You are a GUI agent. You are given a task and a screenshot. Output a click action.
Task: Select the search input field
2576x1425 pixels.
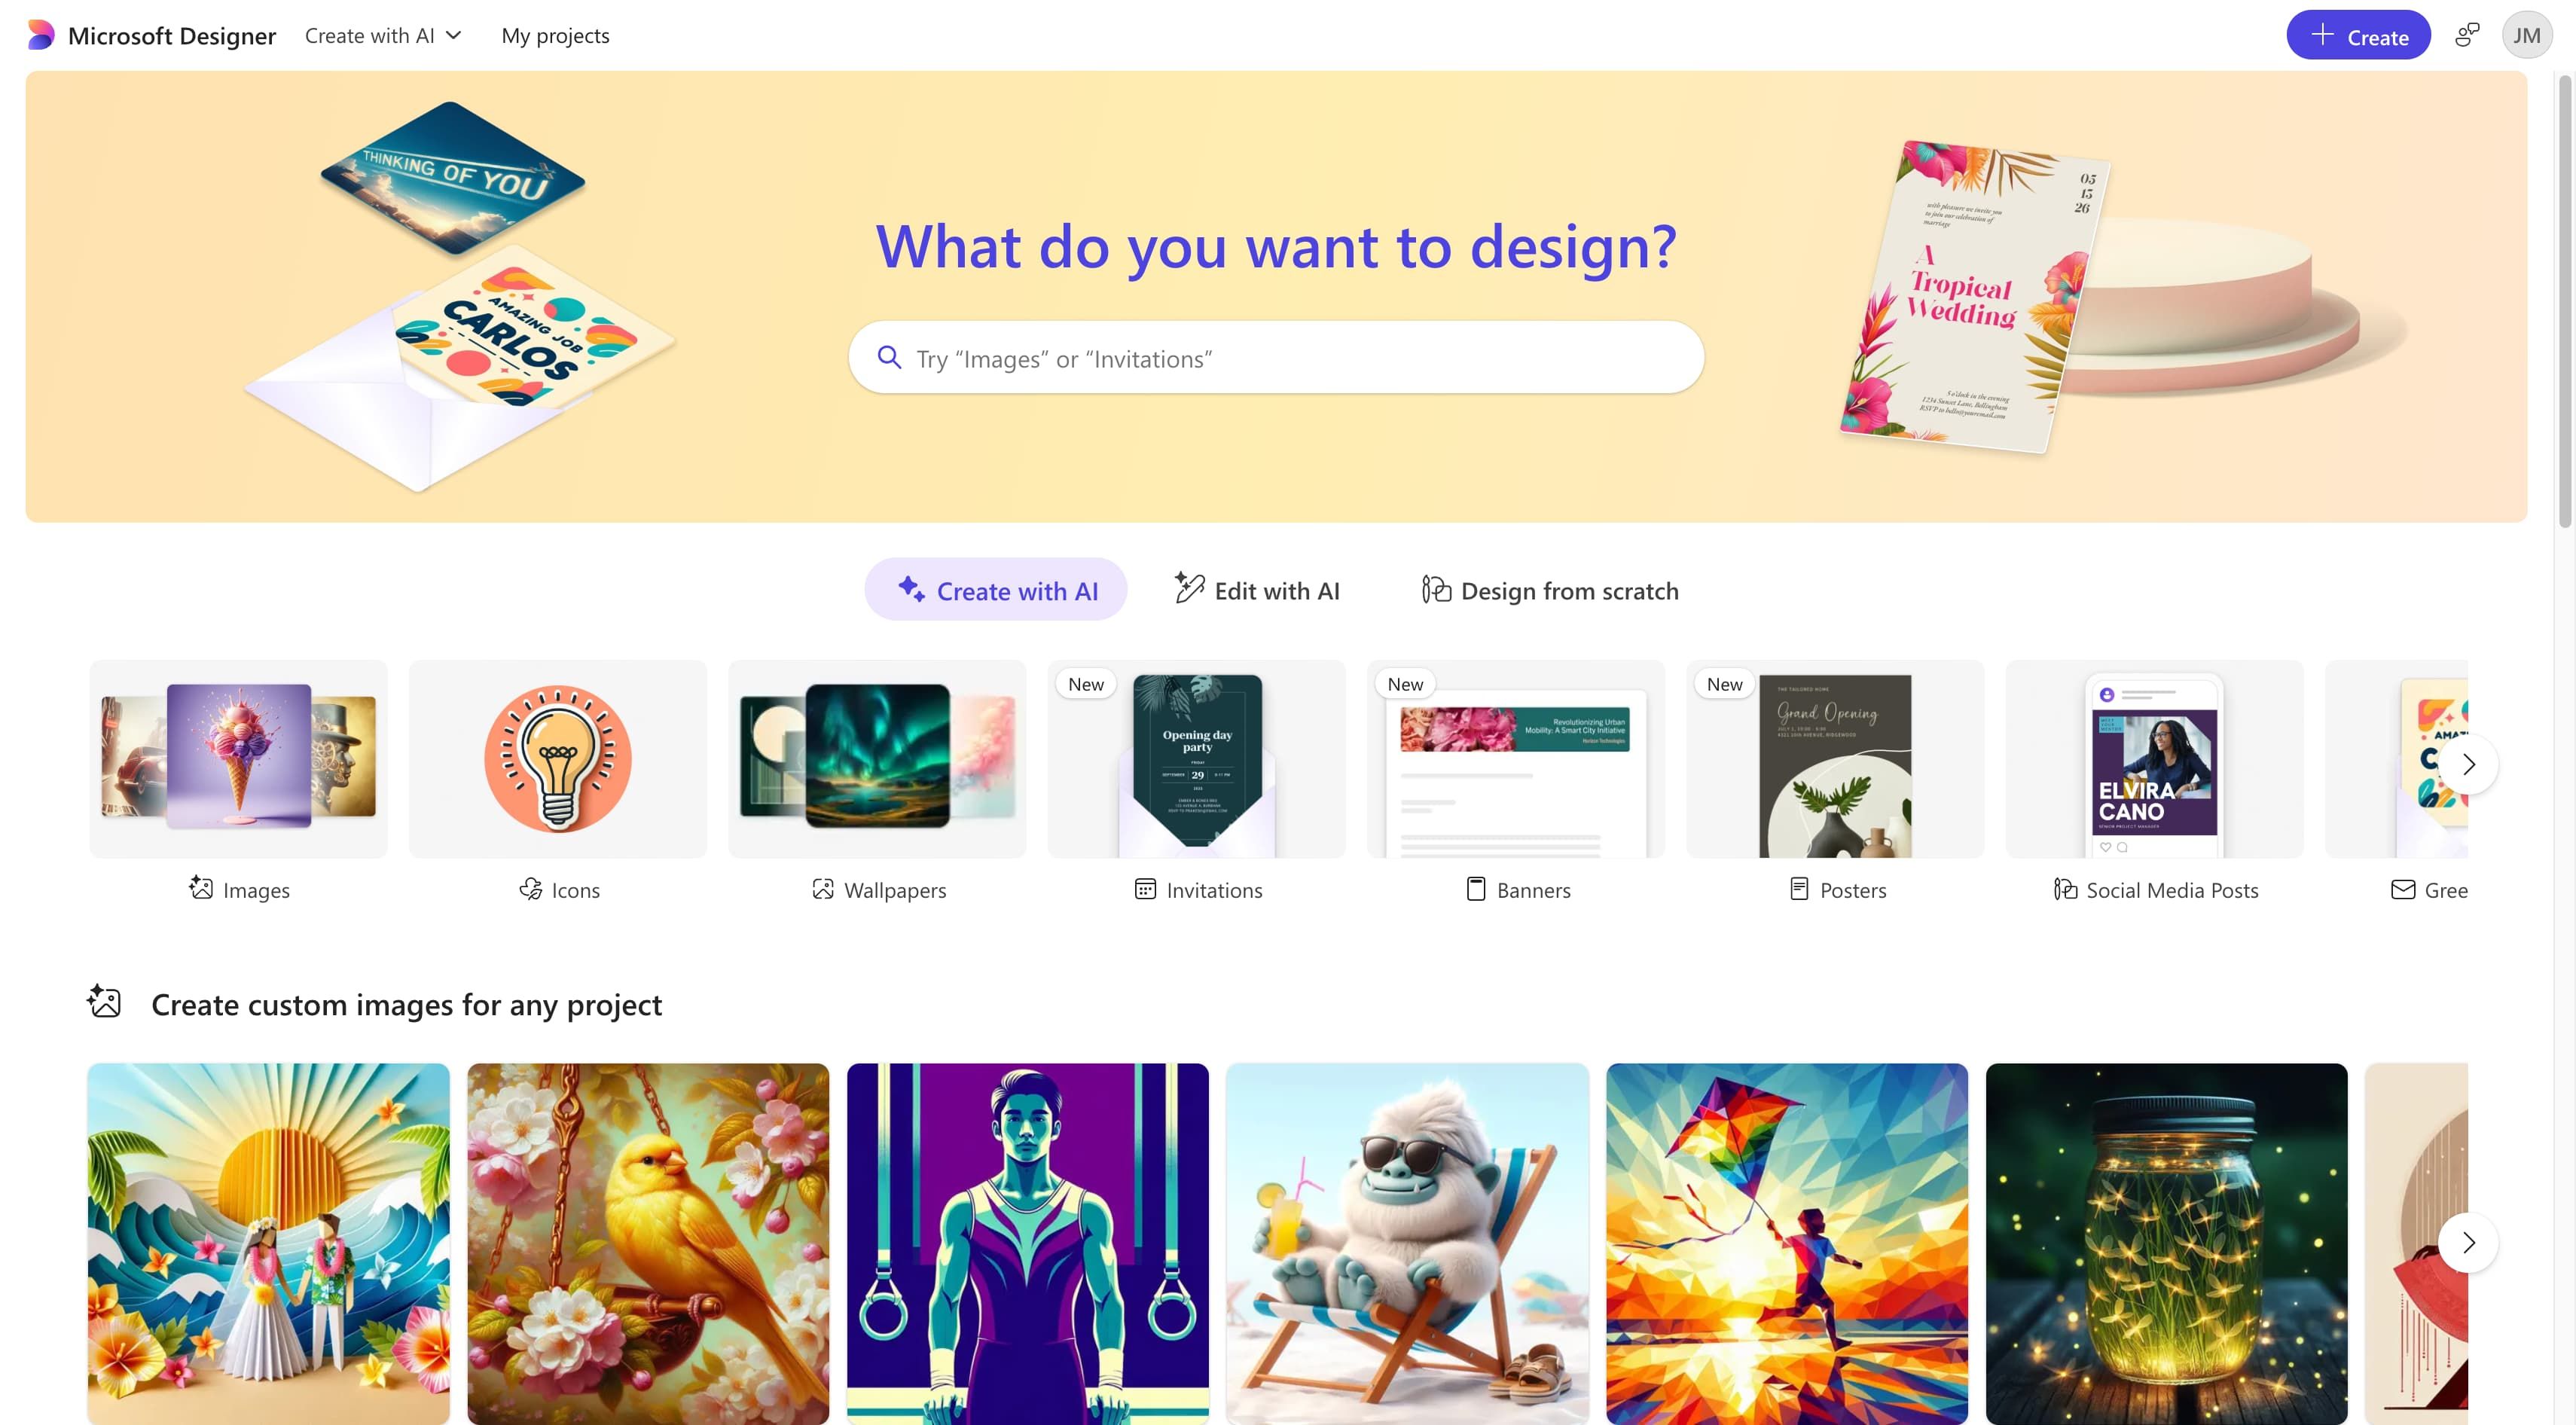(1276, 356)
